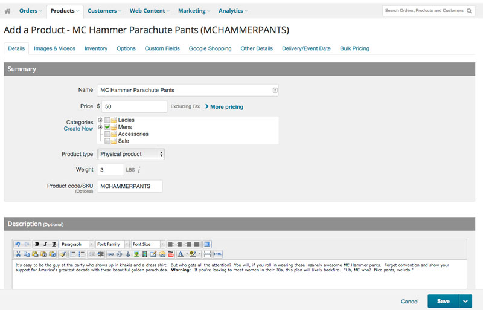Embed media with the film strip icon
This screenshot has width=483, height=310.
click(x=145, y=254)
